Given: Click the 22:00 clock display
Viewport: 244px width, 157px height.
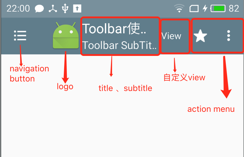Looking at the screenshot, I should [18, 8].
